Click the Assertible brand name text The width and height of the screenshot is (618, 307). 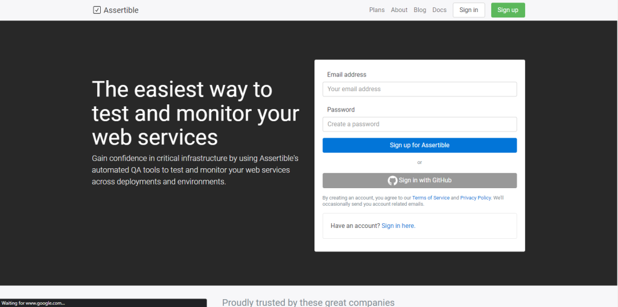121,10
